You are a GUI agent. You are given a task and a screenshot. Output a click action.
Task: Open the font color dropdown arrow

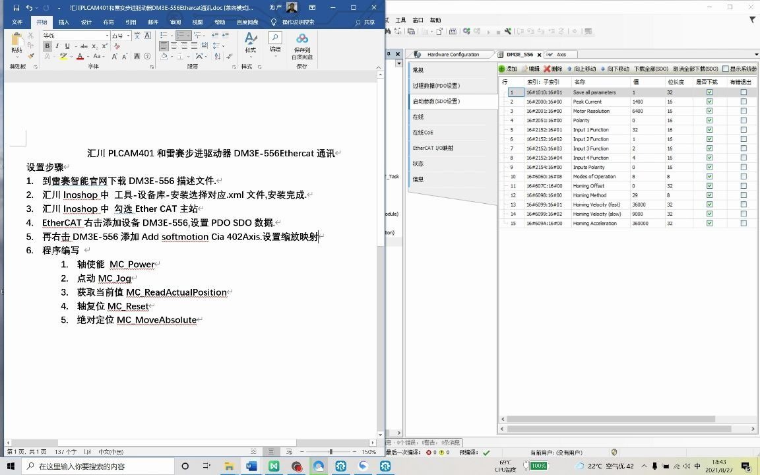[88, 57]
